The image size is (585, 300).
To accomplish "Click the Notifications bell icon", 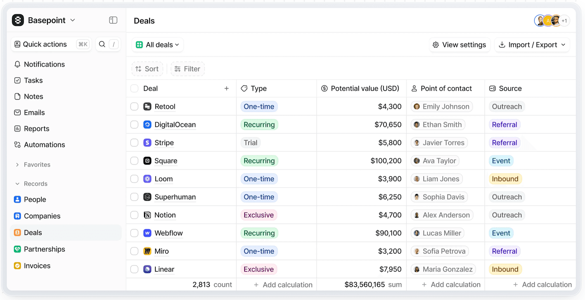I will pos(17,64).
